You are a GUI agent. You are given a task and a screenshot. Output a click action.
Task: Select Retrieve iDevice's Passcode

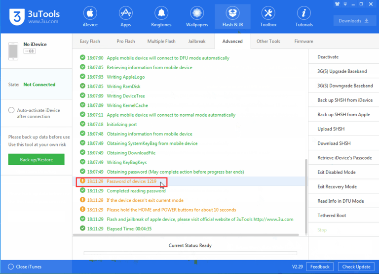pos(343,158)
